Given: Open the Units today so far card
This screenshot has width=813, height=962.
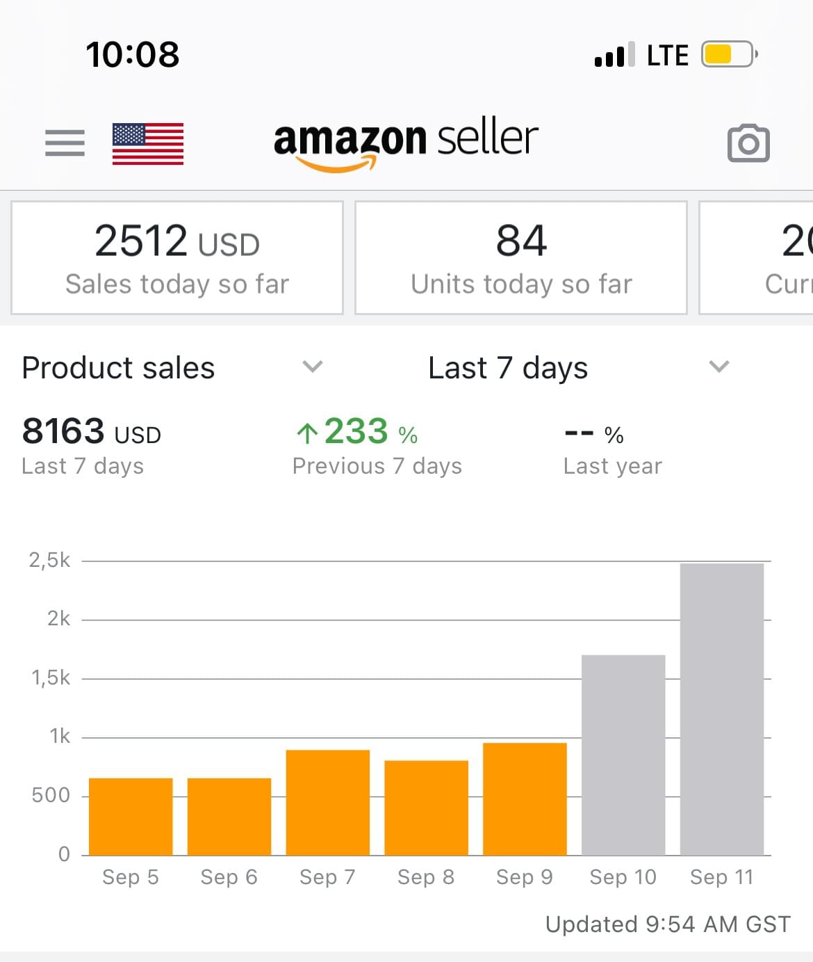Looking at the screenshot, I should [521, 257].
